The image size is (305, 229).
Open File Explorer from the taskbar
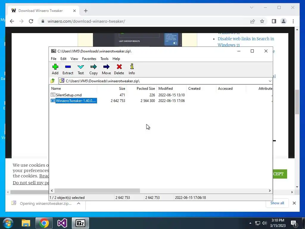tap(26, 223)
